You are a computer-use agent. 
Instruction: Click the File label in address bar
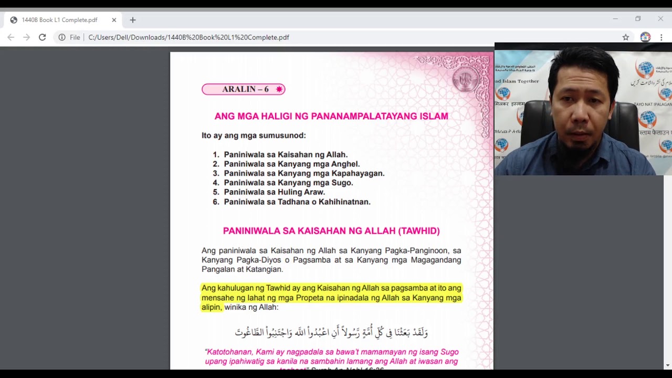75,37
